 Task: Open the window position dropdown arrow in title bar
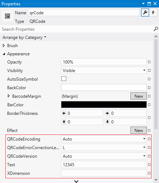point(143,4)
